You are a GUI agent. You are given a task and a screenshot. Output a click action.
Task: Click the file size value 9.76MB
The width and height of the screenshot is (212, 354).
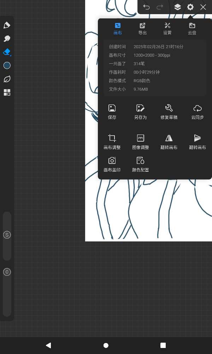coord(141,89)
